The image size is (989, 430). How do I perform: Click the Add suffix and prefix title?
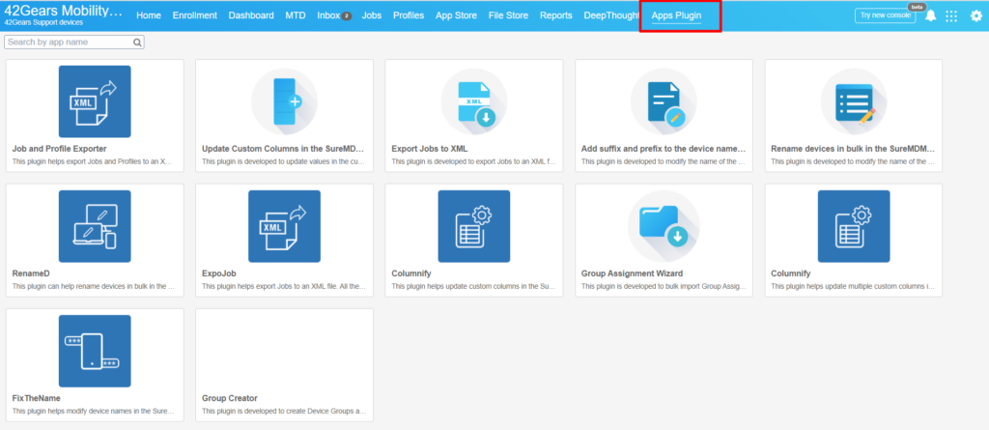663,149
